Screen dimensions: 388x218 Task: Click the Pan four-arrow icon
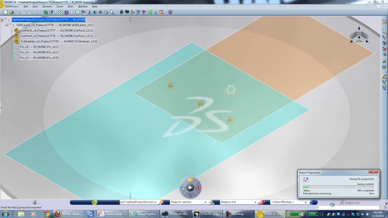point(101,12)
